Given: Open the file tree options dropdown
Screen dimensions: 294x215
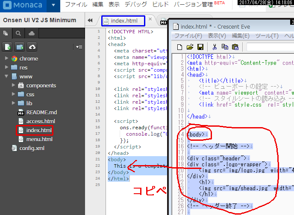Looking at the screenshot, I should click(x=79, y=47).
